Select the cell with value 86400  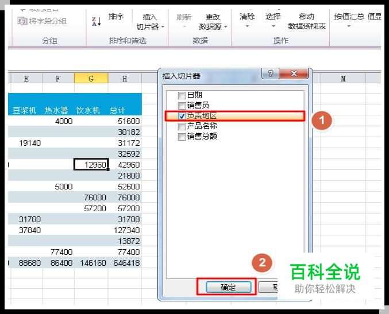click(x=58, y=263)
